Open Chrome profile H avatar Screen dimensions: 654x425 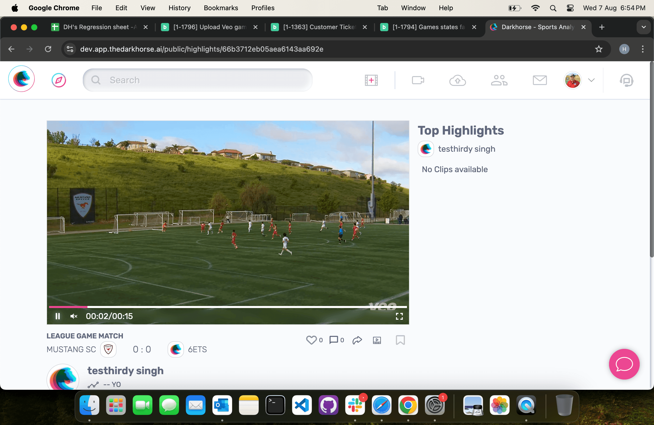[x=624, y=49]
